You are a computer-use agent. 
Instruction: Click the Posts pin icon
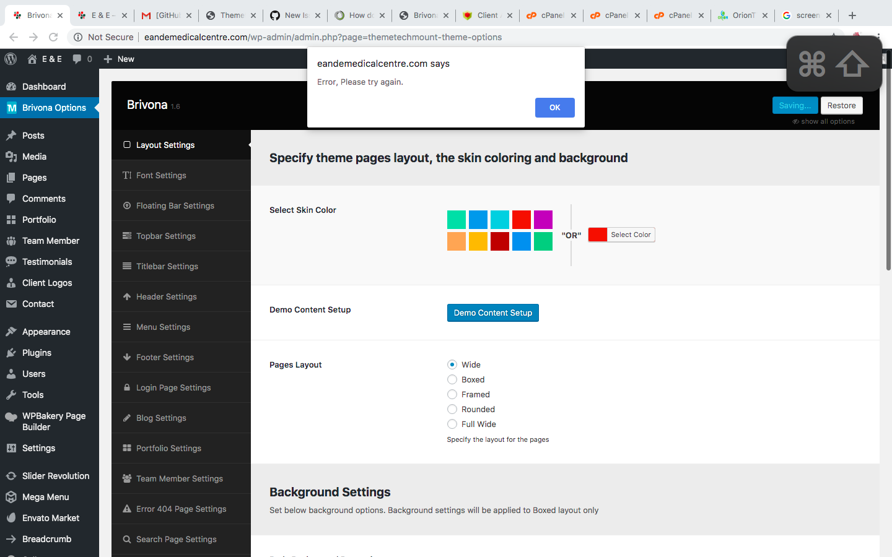click(x=11, y=136)
